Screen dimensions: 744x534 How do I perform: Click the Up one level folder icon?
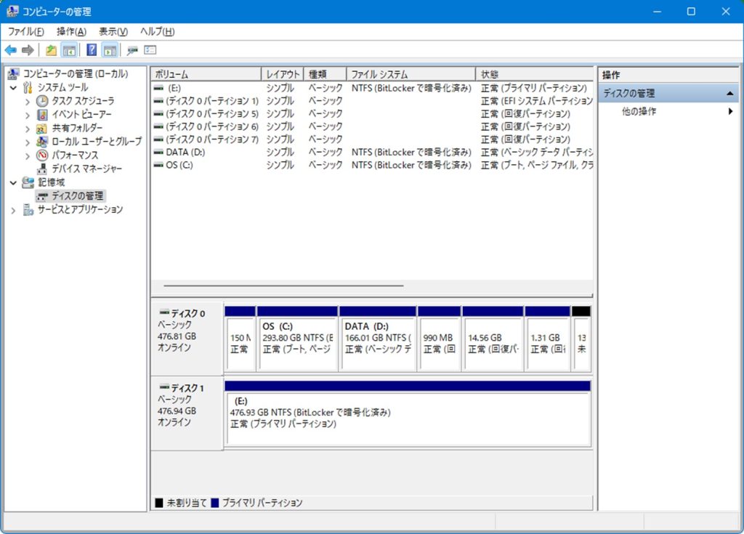[x=51, y=50]
